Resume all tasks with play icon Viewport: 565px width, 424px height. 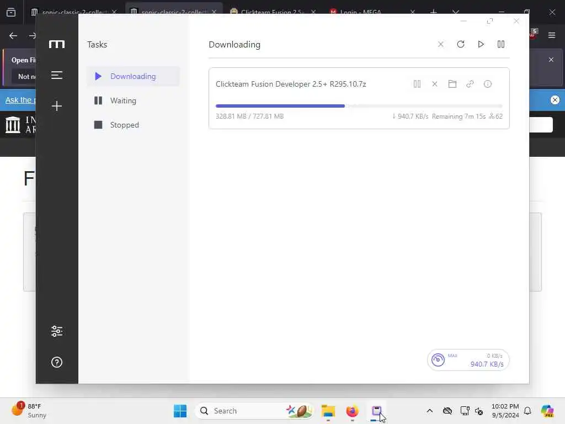pos(481,44)
